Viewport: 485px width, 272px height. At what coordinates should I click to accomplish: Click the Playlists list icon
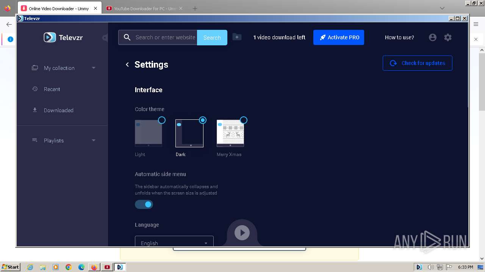tap(35, 140)
